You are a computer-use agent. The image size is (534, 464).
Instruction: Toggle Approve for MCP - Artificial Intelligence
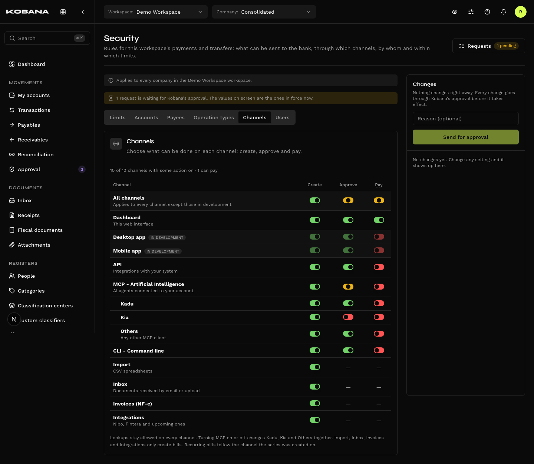[x=348, y=287]
